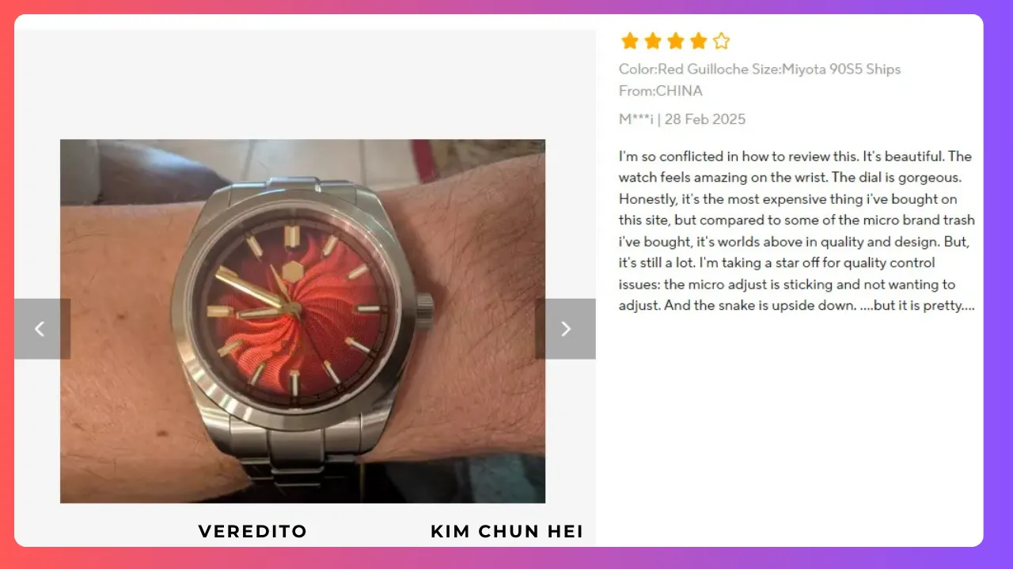Image resolution: width=1013 pixels, height=569 pixels.
Task: Choose the third rating star
Action: tap(675, 41)
